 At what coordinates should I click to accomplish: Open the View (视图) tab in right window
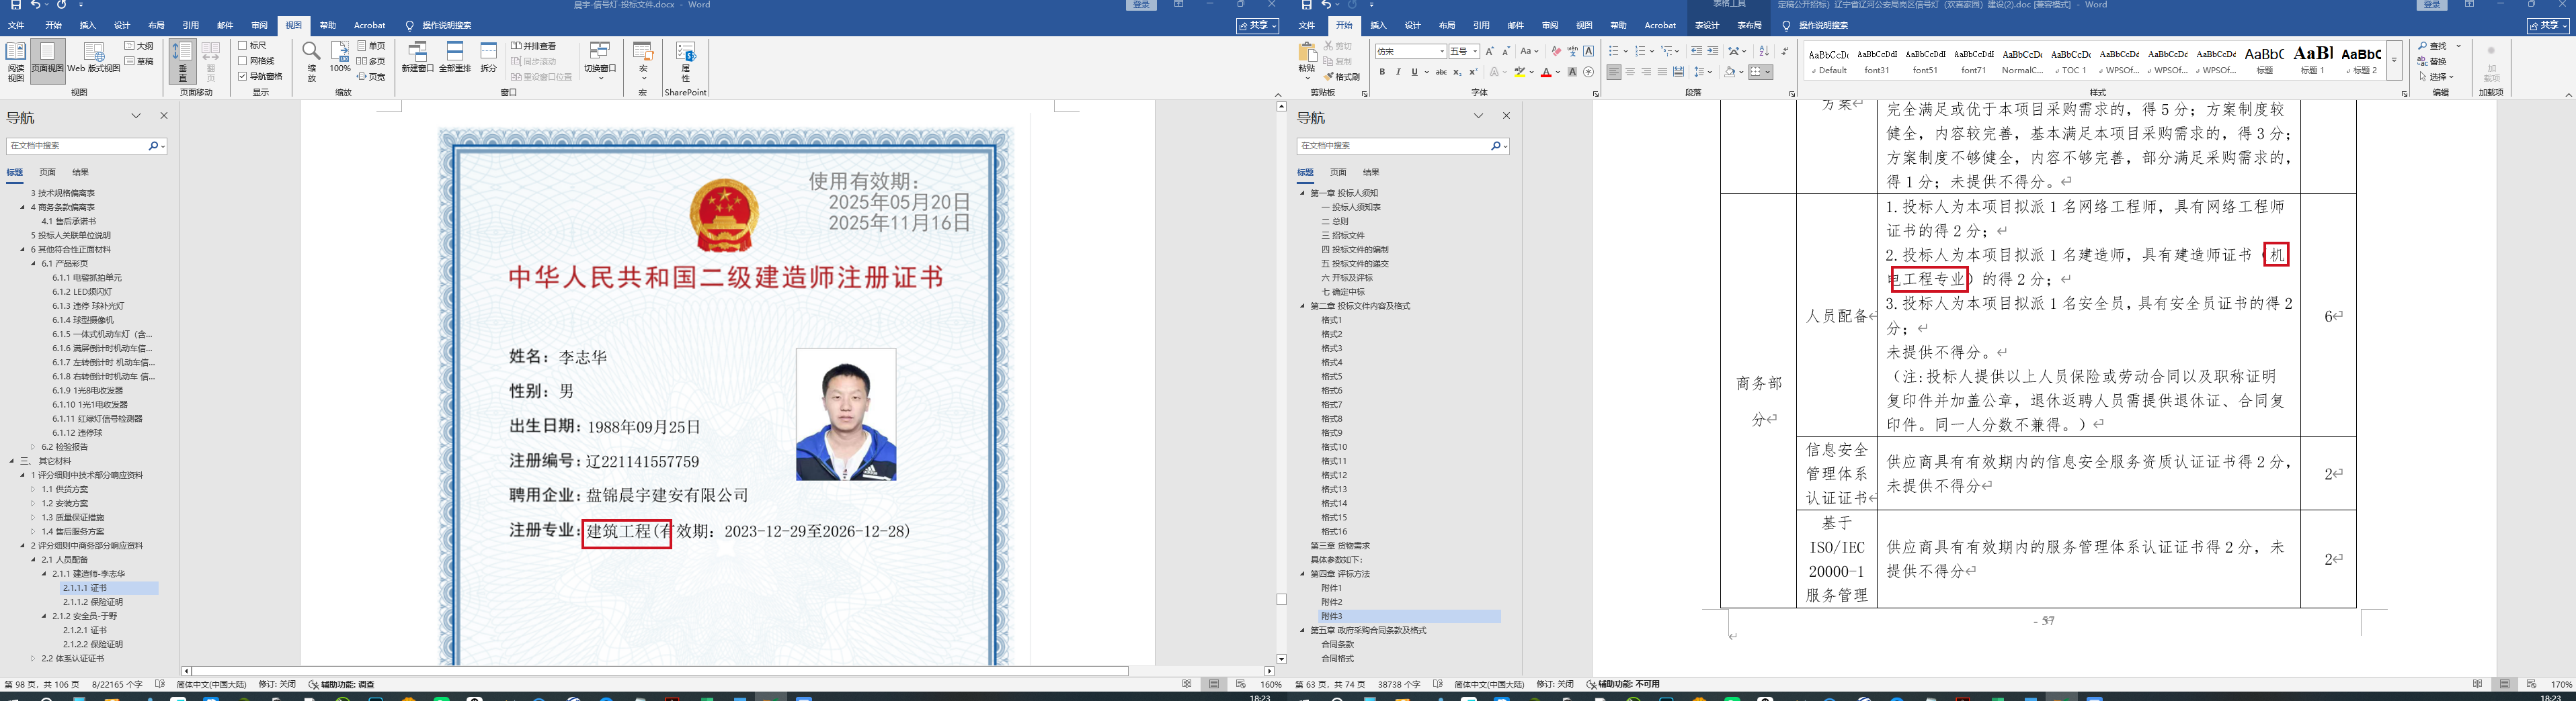click(x=1584, y=25)
